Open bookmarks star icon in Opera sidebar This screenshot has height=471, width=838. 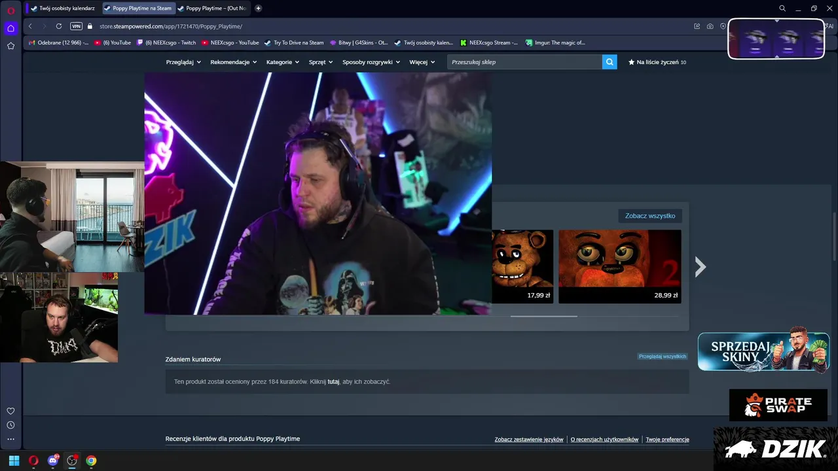10,46
